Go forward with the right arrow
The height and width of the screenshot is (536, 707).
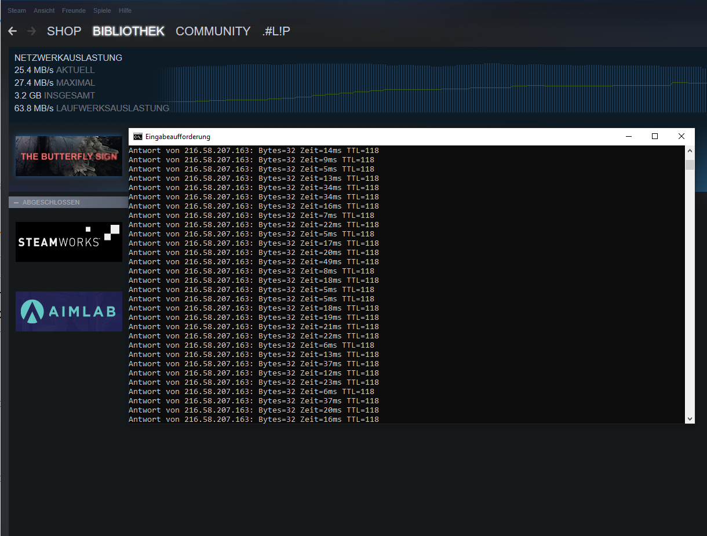32,31
